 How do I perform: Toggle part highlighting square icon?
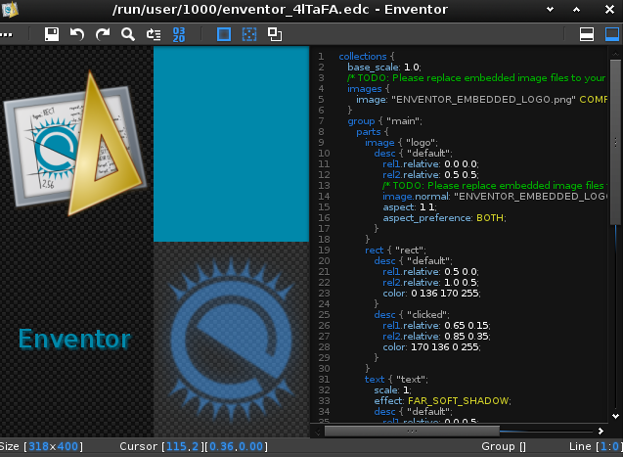[224, 34]
